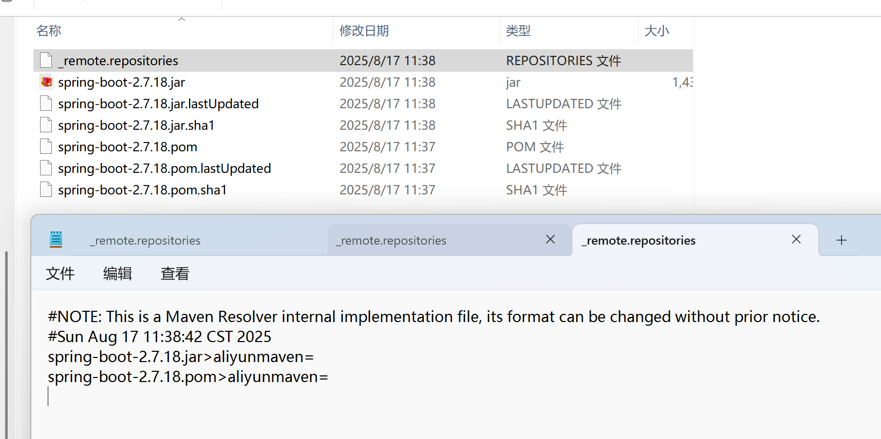Click file icon of spring-boot-2.7.18.pom
Image resolution: width=881 pixels, height=439 pixels.
click(x=46, y=147)
